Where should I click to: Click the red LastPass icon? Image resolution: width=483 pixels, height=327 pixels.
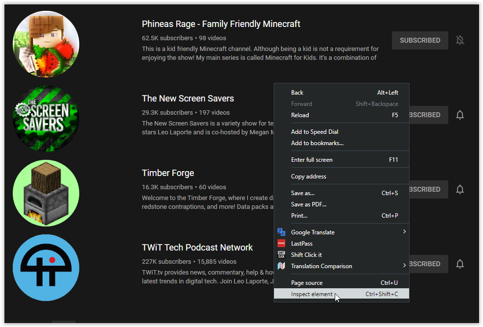click(x=281, y=244)
